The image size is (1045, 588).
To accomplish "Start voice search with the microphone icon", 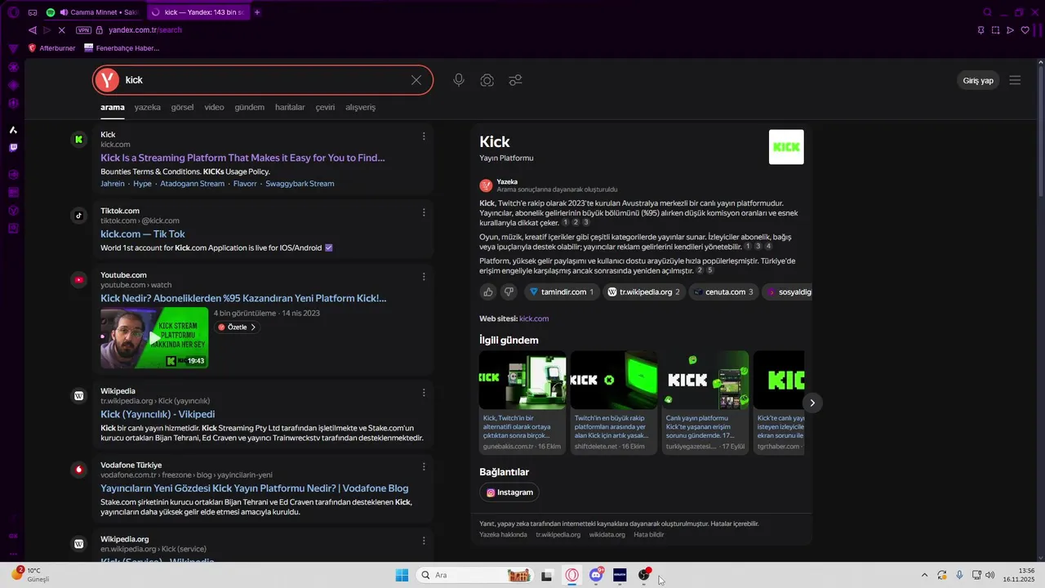I will 459,80.
